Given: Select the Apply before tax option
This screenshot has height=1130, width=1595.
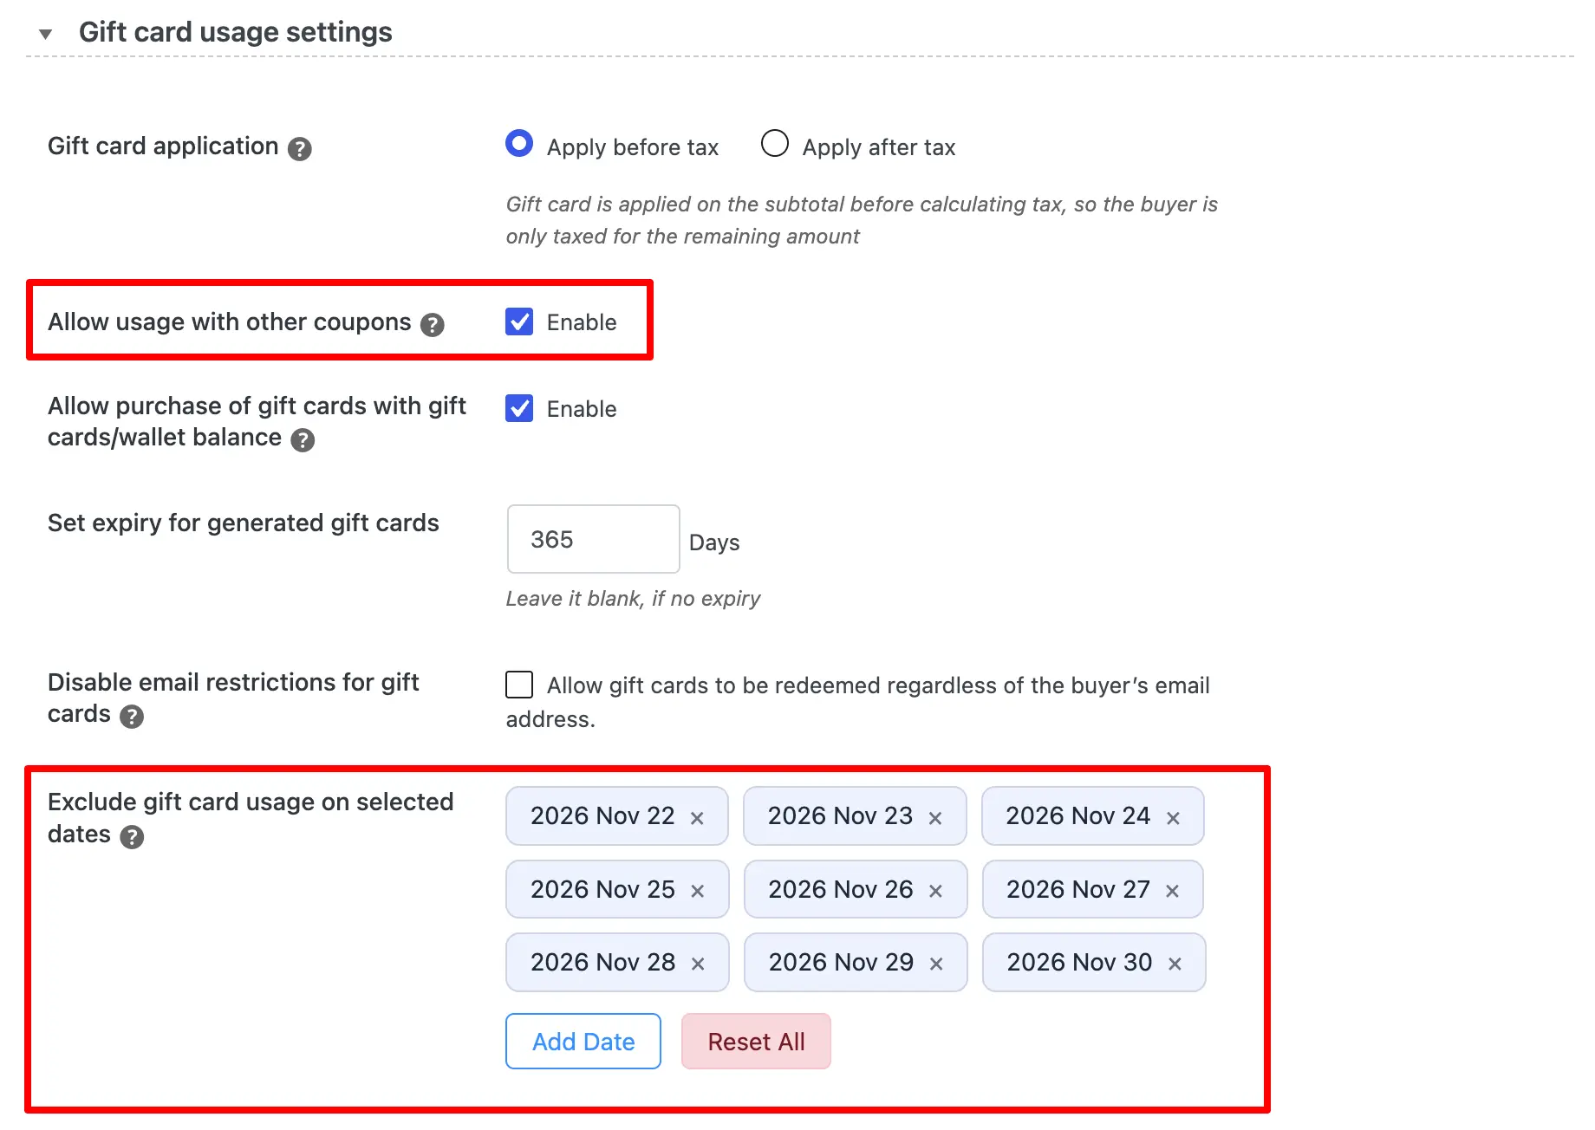Looking at the screenshot, I should tap(519, 143).
